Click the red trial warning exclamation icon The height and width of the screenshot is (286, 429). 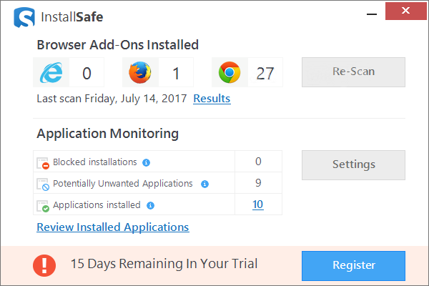click(44, 265)
